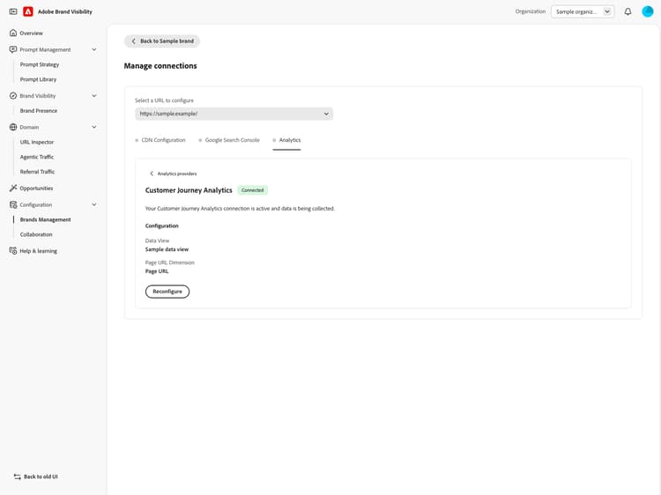
Task: Open Overview in the sidebar
Action: point(31,33)
